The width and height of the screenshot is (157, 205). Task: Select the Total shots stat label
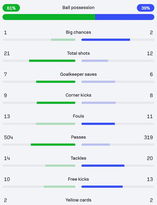tap(78, 53)
